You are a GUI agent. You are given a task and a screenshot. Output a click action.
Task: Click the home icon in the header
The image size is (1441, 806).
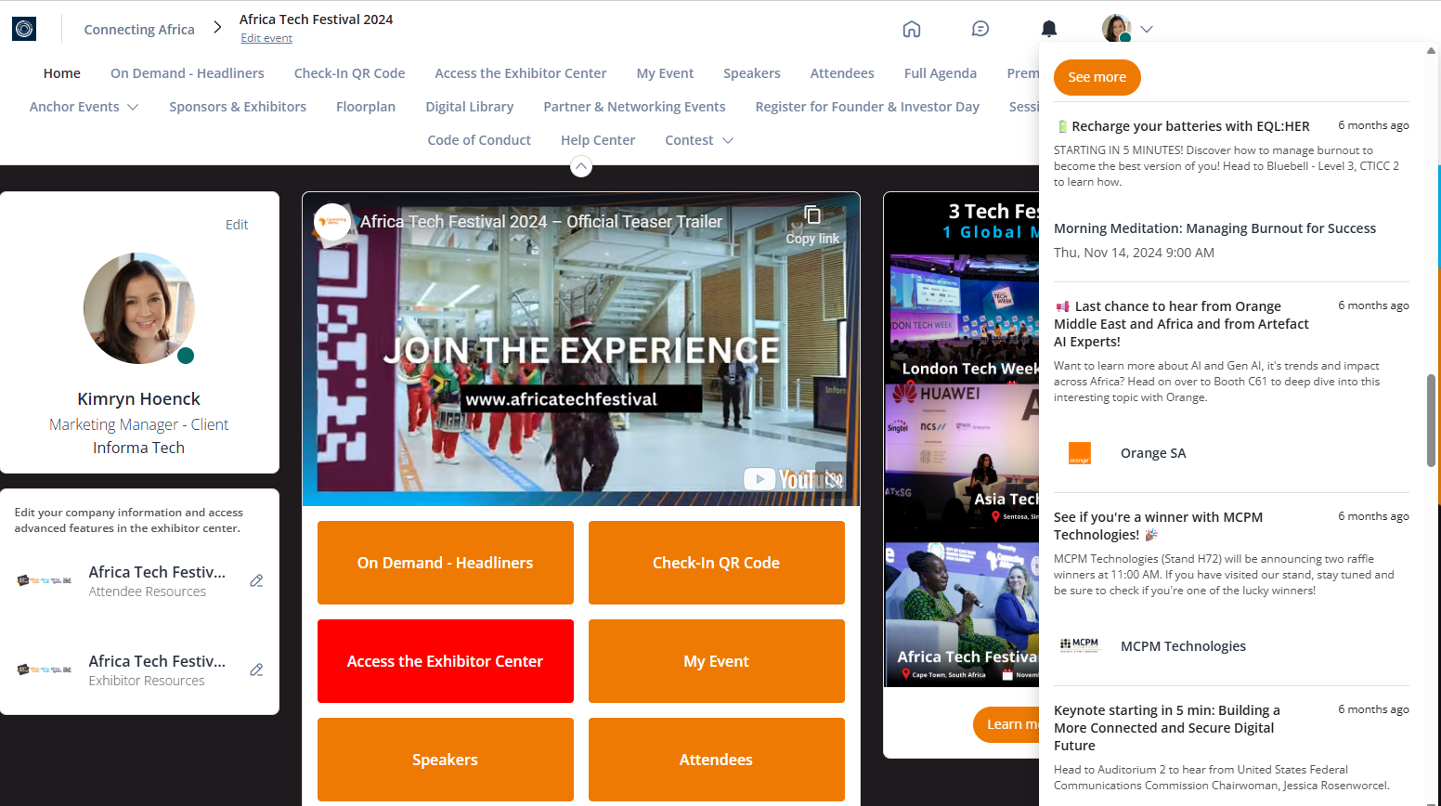[911, 29]
